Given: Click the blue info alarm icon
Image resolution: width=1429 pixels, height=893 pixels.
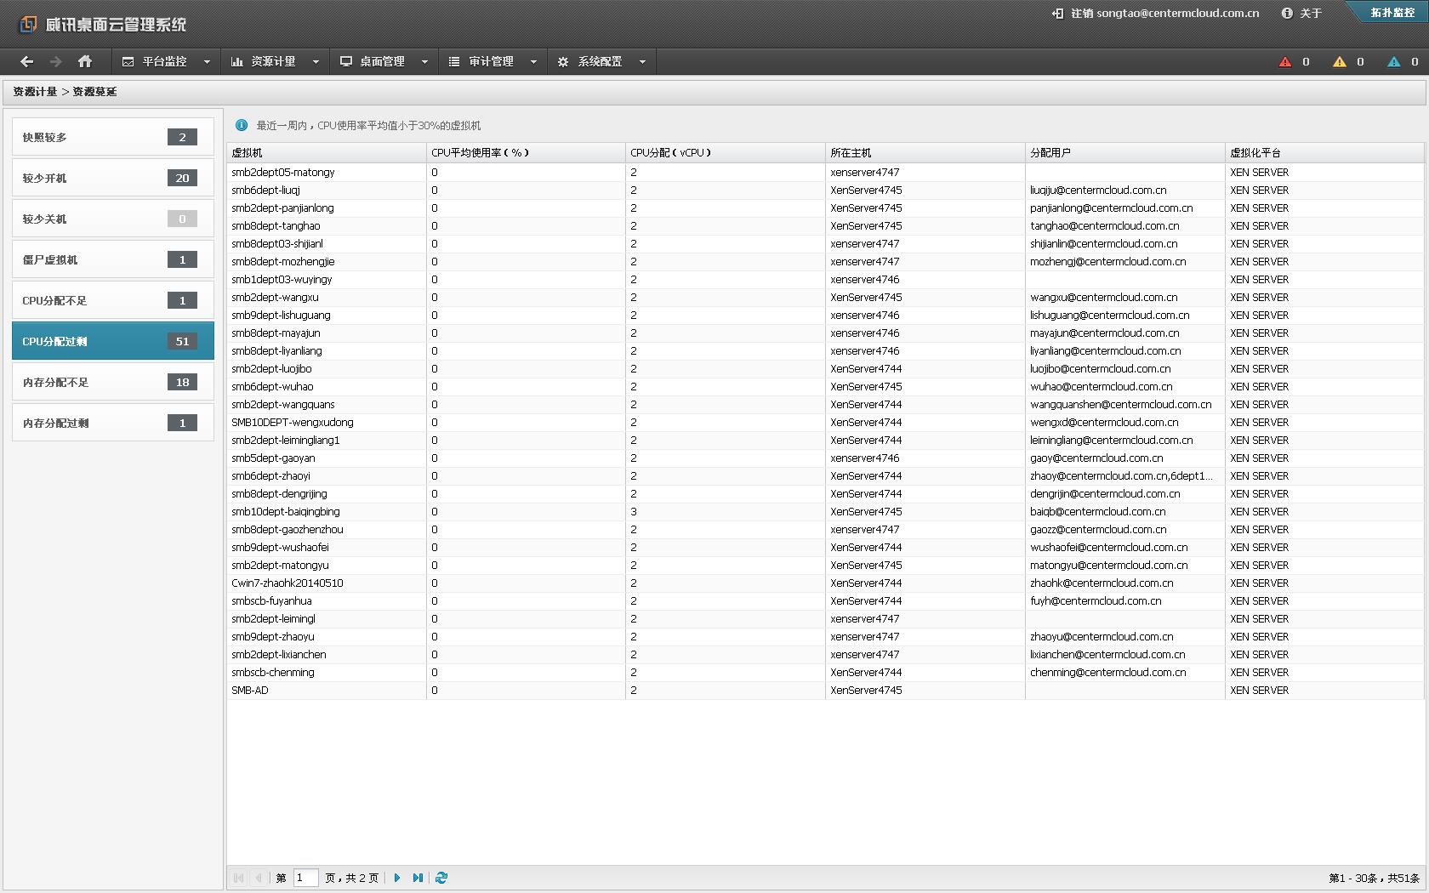Looking at the screenshot, I should point(1394,61).
